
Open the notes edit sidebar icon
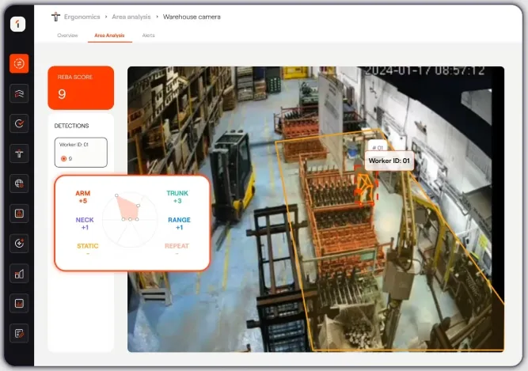[x=19, y=333]
